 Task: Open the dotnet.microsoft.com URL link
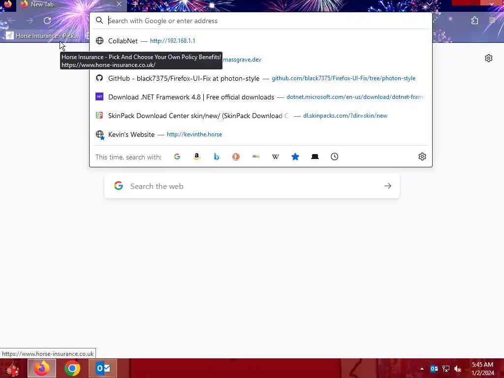[x=355, y=97]
